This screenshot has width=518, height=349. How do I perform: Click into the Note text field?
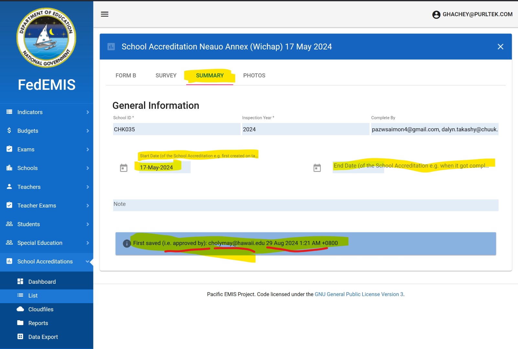pyautogui.click(x=305, y=205)
